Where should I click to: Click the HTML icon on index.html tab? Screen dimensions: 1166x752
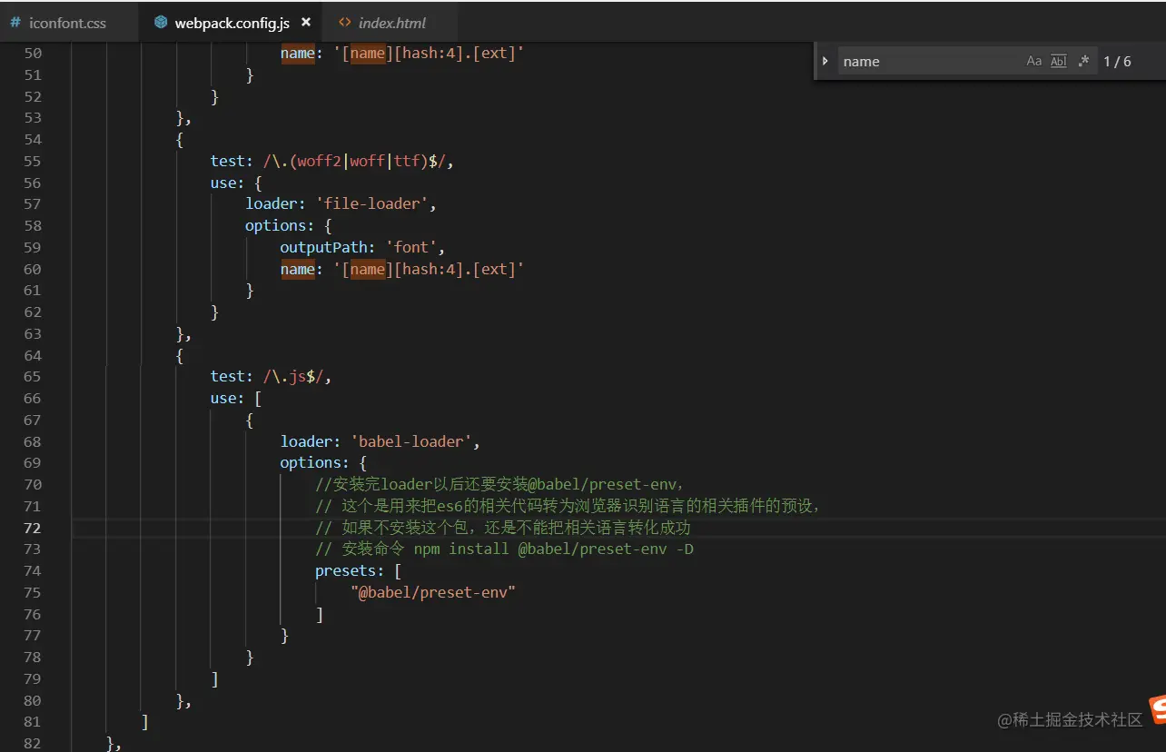344,23
